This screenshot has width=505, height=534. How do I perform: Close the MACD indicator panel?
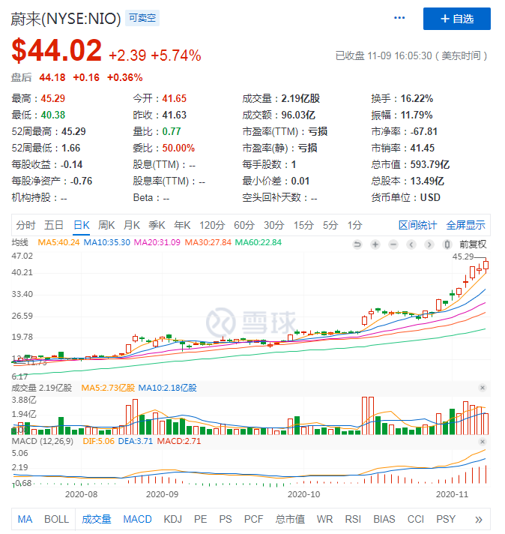[x=483, y=442]
